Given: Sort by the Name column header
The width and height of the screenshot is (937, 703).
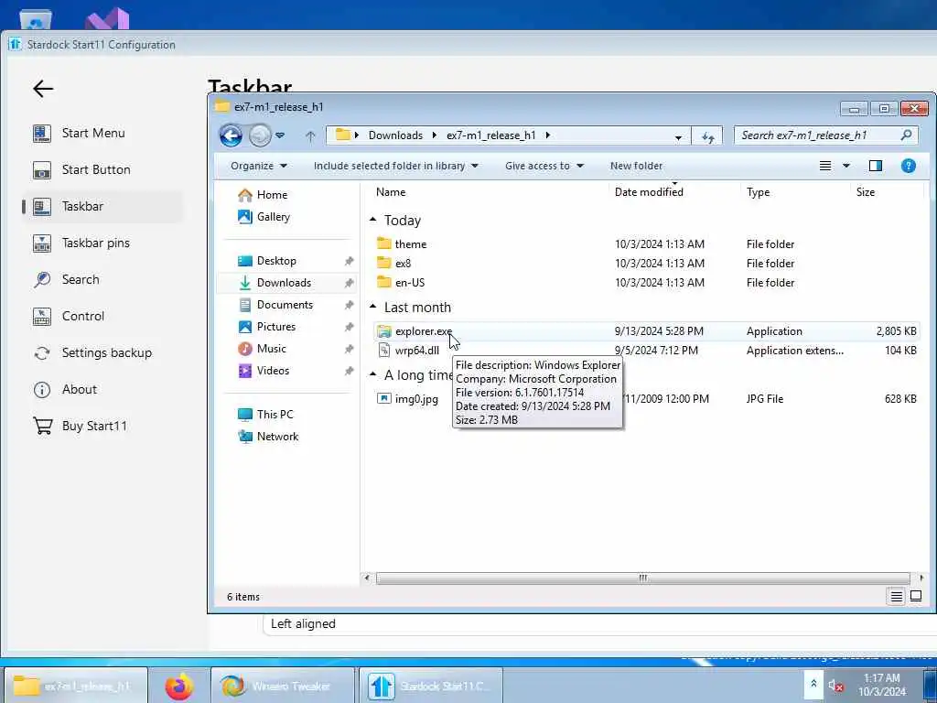Looking at the screenshot, I should [x=390, y=192].
